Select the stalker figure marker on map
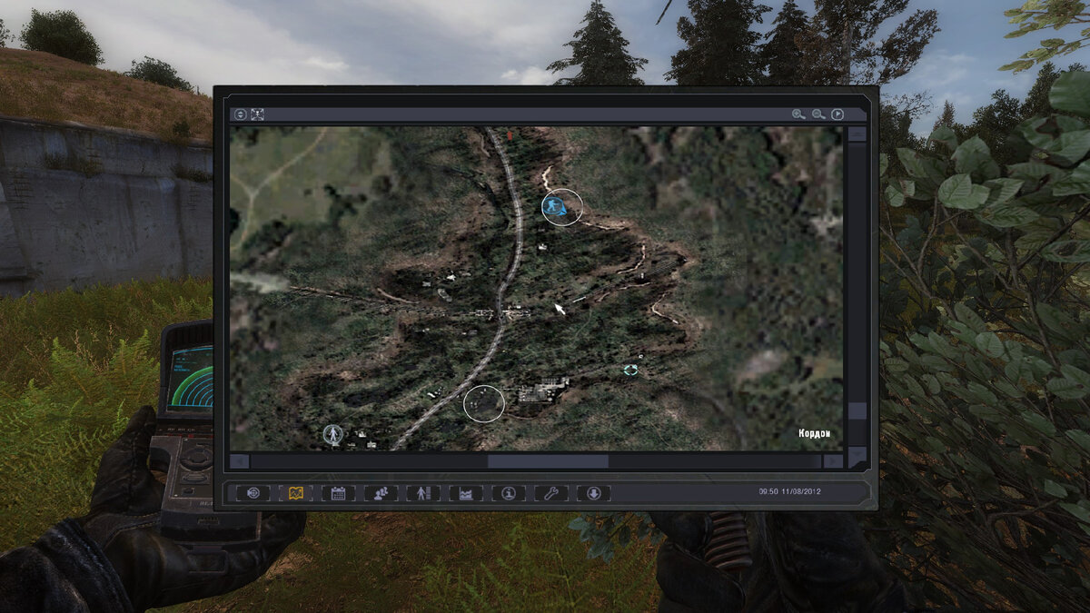 point(333,435)
